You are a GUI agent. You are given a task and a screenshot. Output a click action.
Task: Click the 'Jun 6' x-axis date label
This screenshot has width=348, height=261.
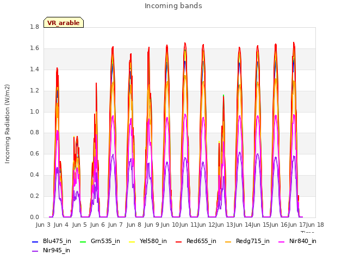[x=97, y=225]
